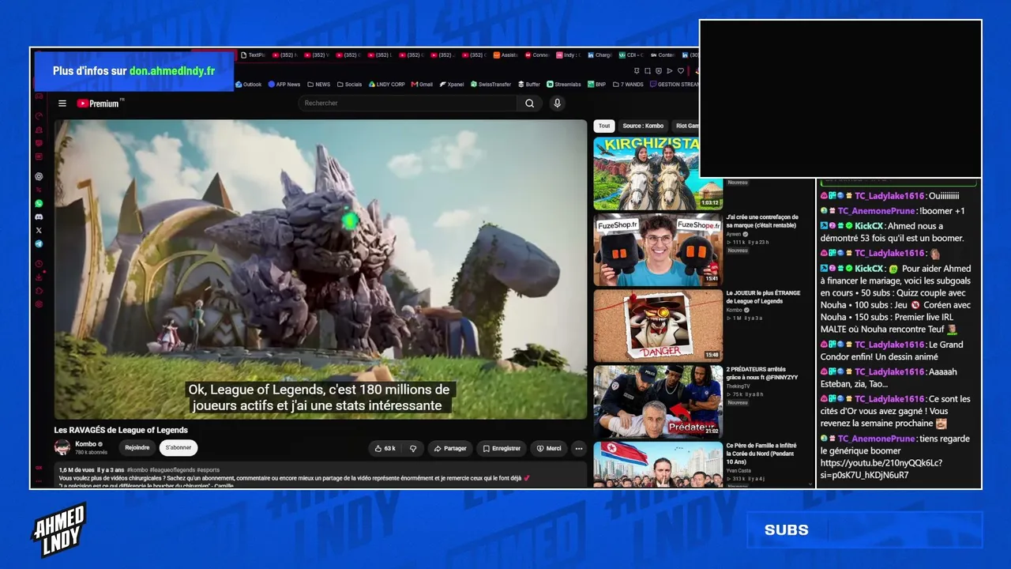Screen dimensions: 1011x569
Task: Send thanks with the Merci button
Action: point(549,448)
